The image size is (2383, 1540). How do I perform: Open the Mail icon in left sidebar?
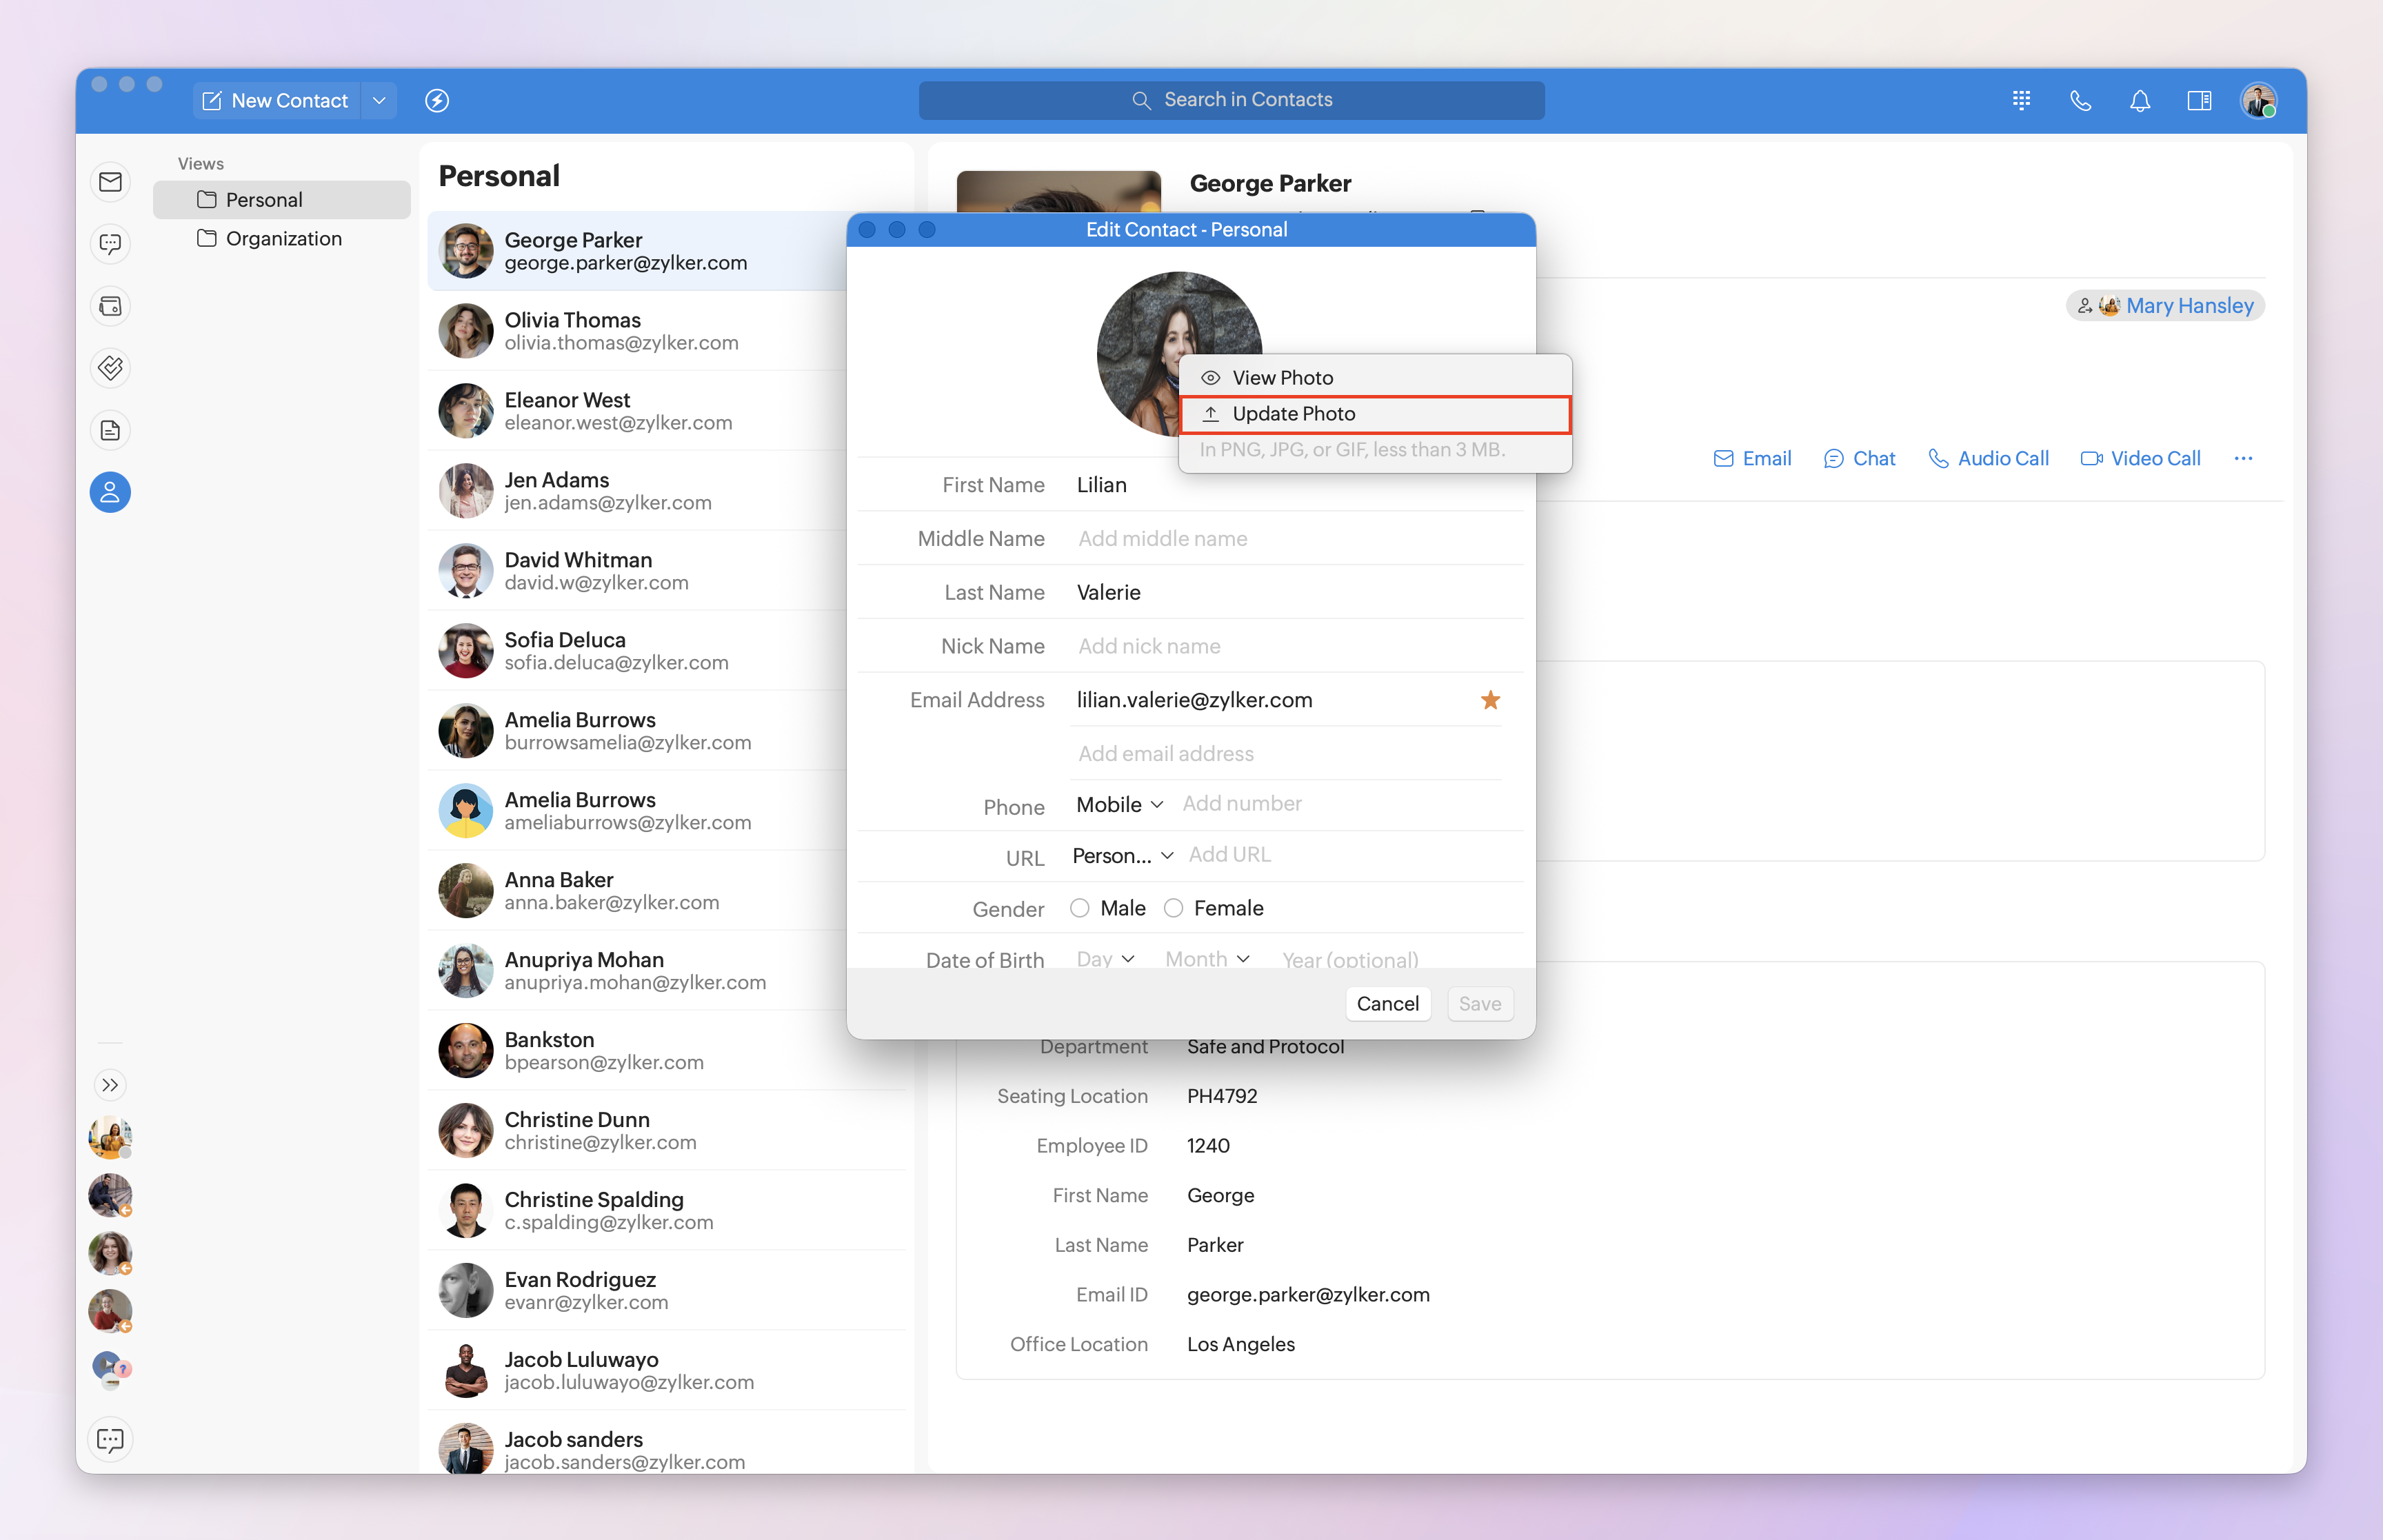click(110, 182)
